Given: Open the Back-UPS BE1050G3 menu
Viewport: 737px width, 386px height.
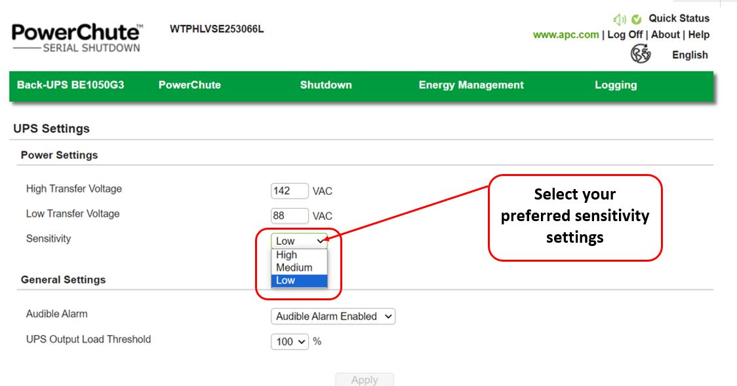Looking at the screenshot, I should coord(71,85).
